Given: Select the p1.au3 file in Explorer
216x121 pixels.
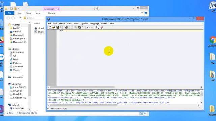Looking at the screenshot, I should click(x=39, y=28).
